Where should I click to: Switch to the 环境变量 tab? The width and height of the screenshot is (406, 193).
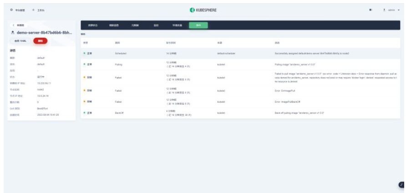tap(178, 25)
